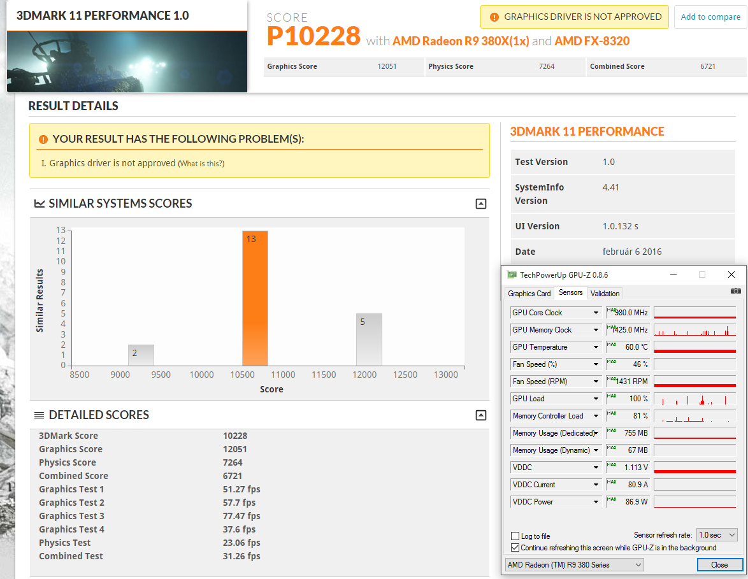Image resolution: width=748 pixels, height=579 pixels.
Task: Open the AMD Radeon R9 380X link
Action: pyautogui.click(x=461, y=41)
